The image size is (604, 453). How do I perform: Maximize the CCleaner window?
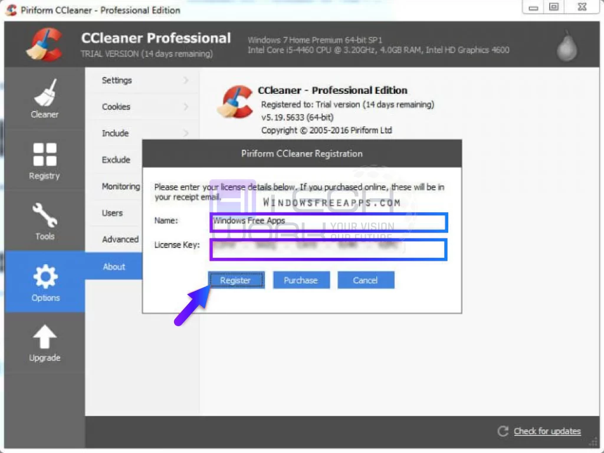pyautogui.click(x=554, y=7)
